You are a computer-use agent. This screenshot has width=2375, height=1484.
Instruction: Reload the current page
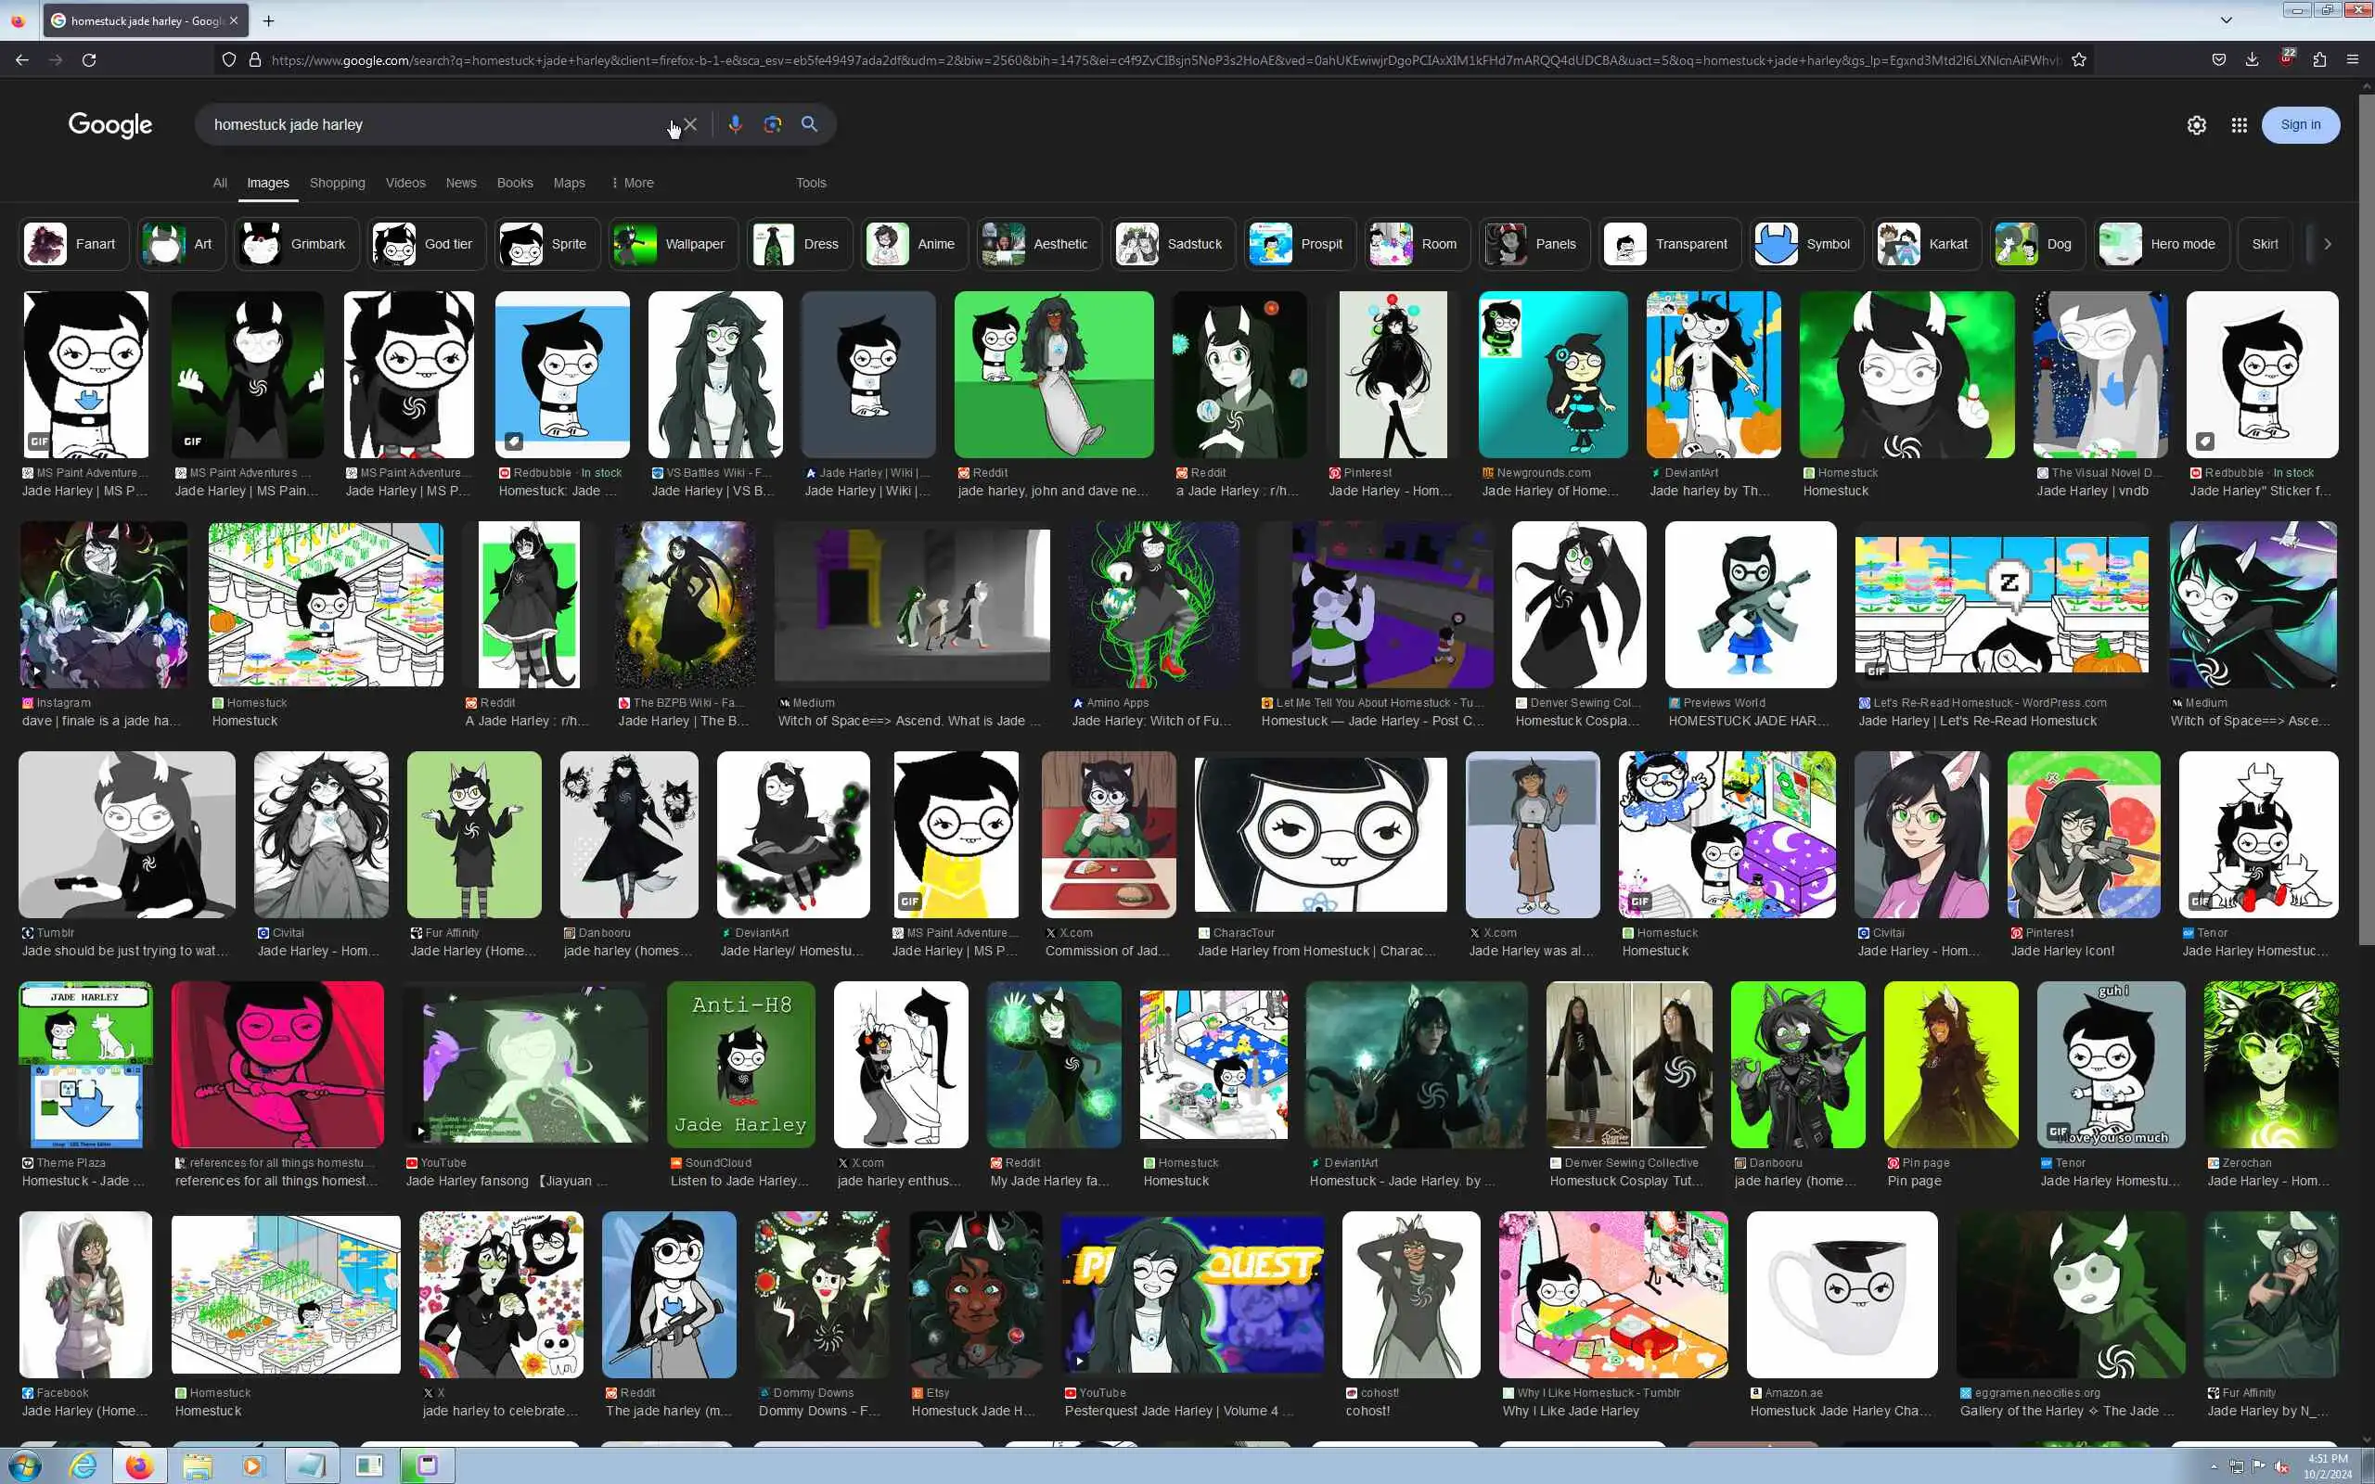point(89,60)
